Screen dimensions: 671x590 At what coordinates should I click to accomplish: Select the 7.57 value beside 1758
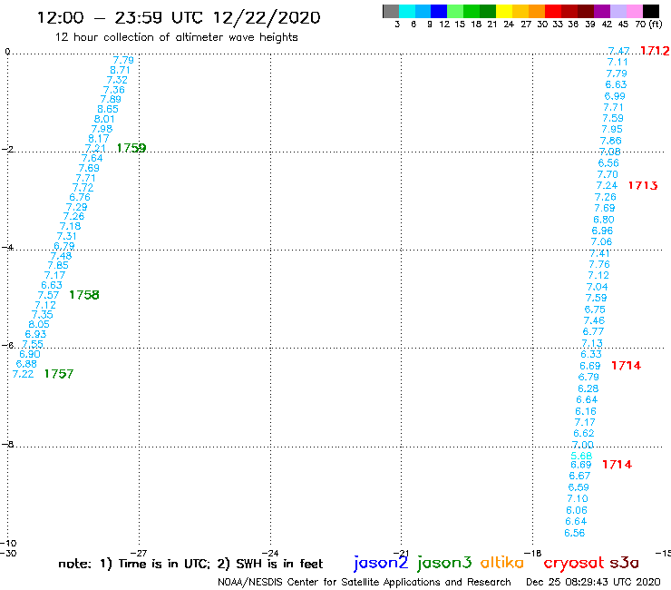(x=48, y=295)
